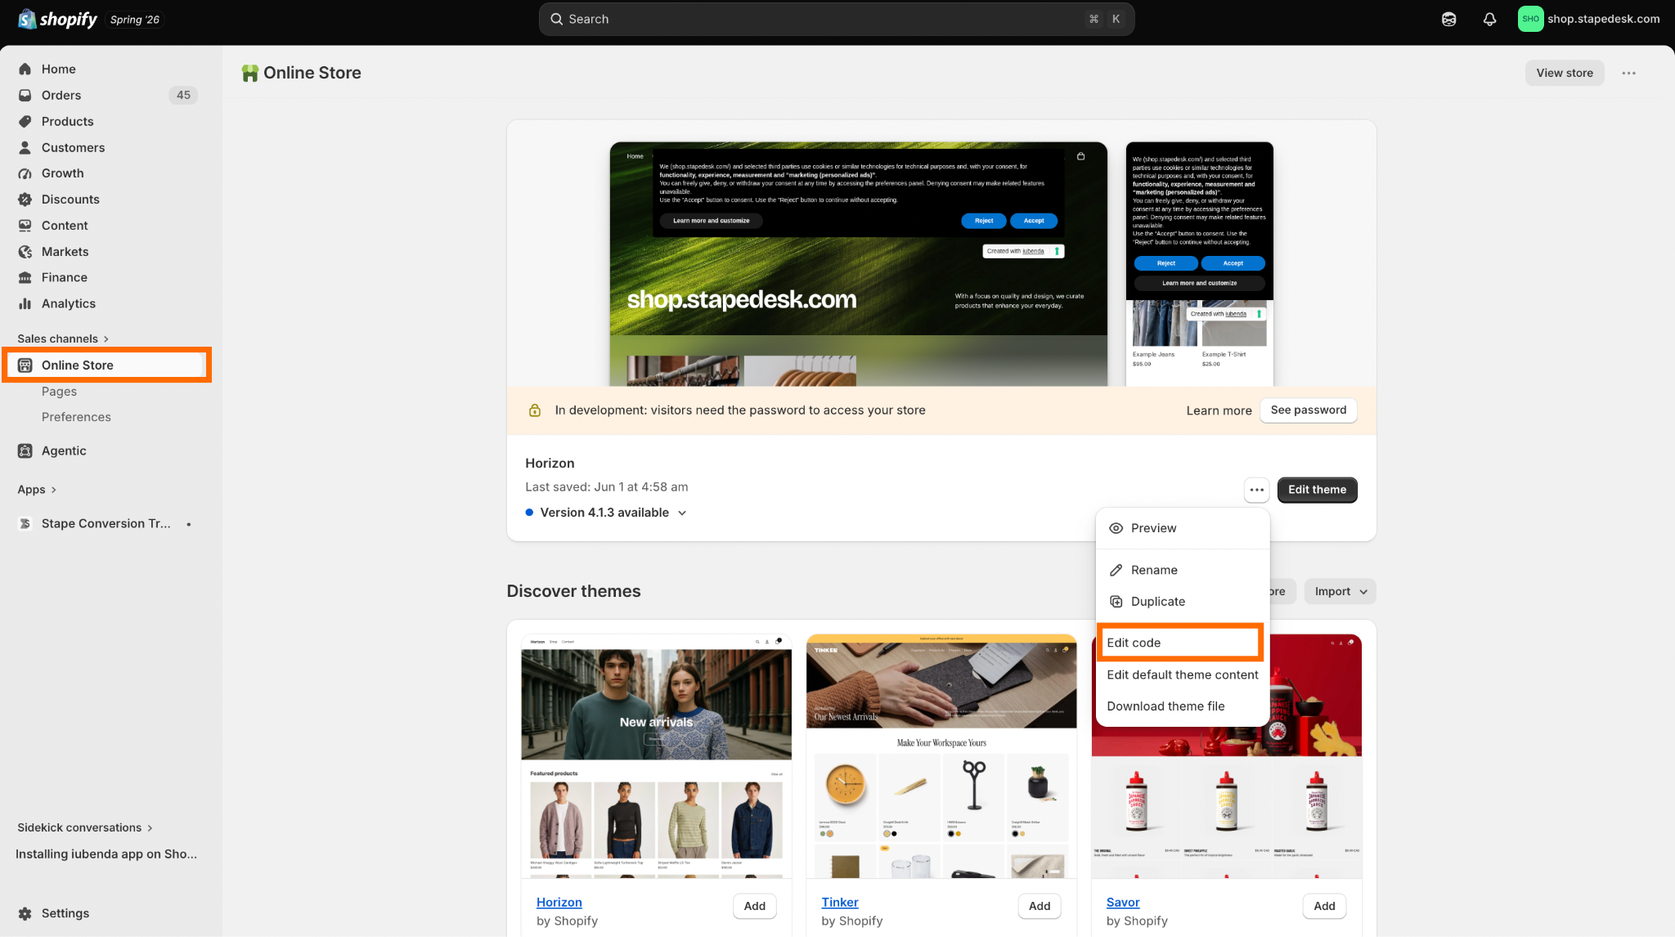Go to Home in the sidebar

click(58, 69)
